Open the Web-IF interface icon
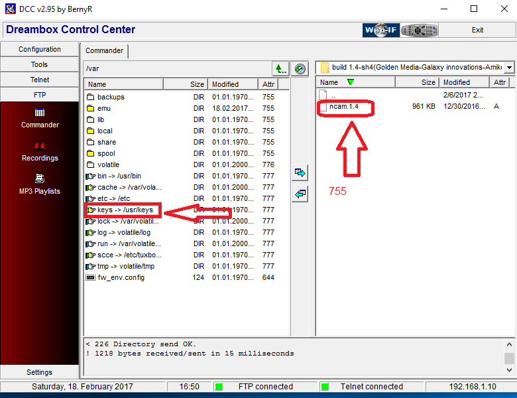The image size is (517, 398). tap(381, 30)
